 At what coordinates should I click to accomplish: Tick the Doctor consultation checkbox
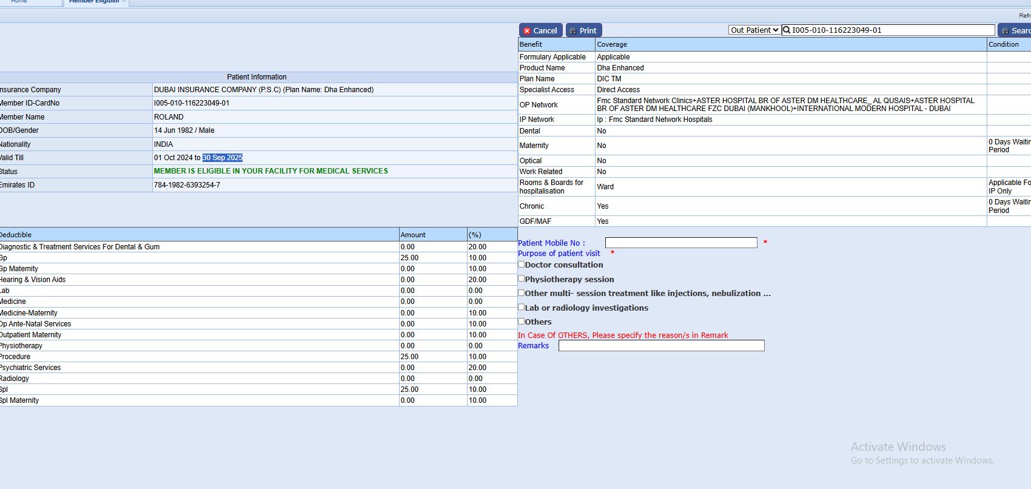click(521, 265)
